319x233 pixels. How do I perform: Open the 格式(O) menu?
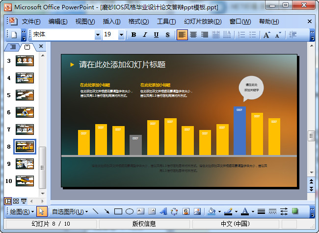pyautogui.click(x=138, y=22)
